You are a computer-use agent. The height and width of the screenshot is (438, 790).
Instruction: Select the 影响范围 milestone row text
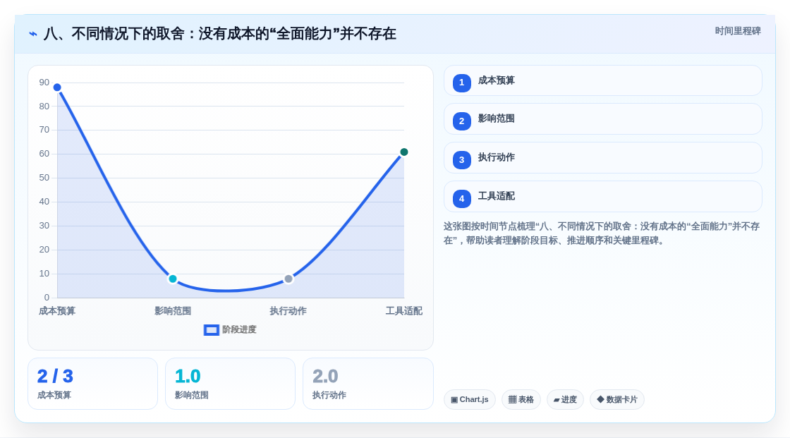point(497,119)
